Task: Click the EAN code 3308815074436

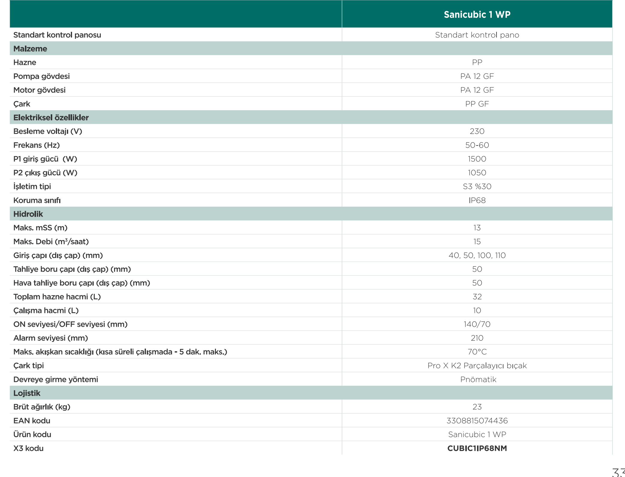Action: pos(477,421)
